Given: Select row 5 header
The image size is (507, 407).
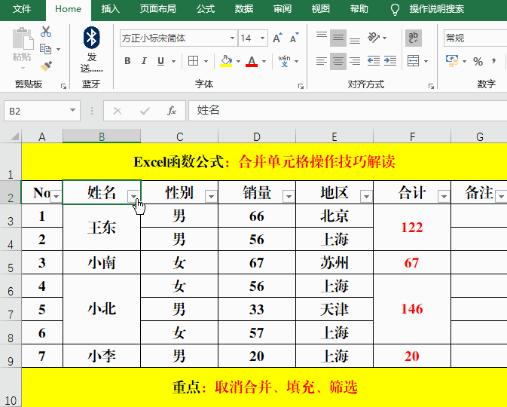Looking at the screenshot, I should pyautogui.click(x=11, y=263).
